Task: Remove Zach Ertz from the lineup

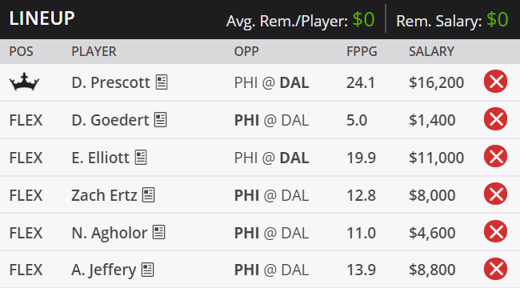Action: tap(495, 194)
